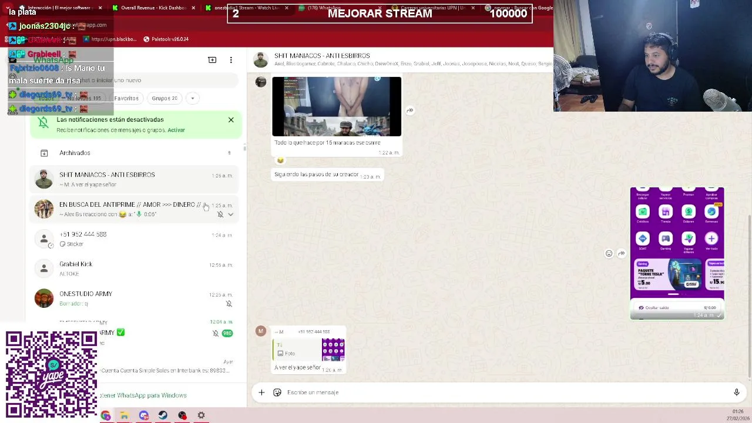The height and width of the screenshot is (423, 752).
Task: Switch to the neymar Google search tab
Action: tap(520, 8)
